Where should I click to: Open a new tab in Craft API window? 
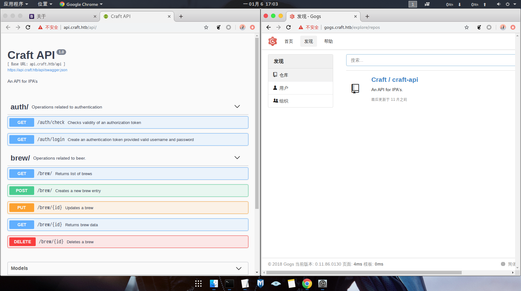pos(181,16)
